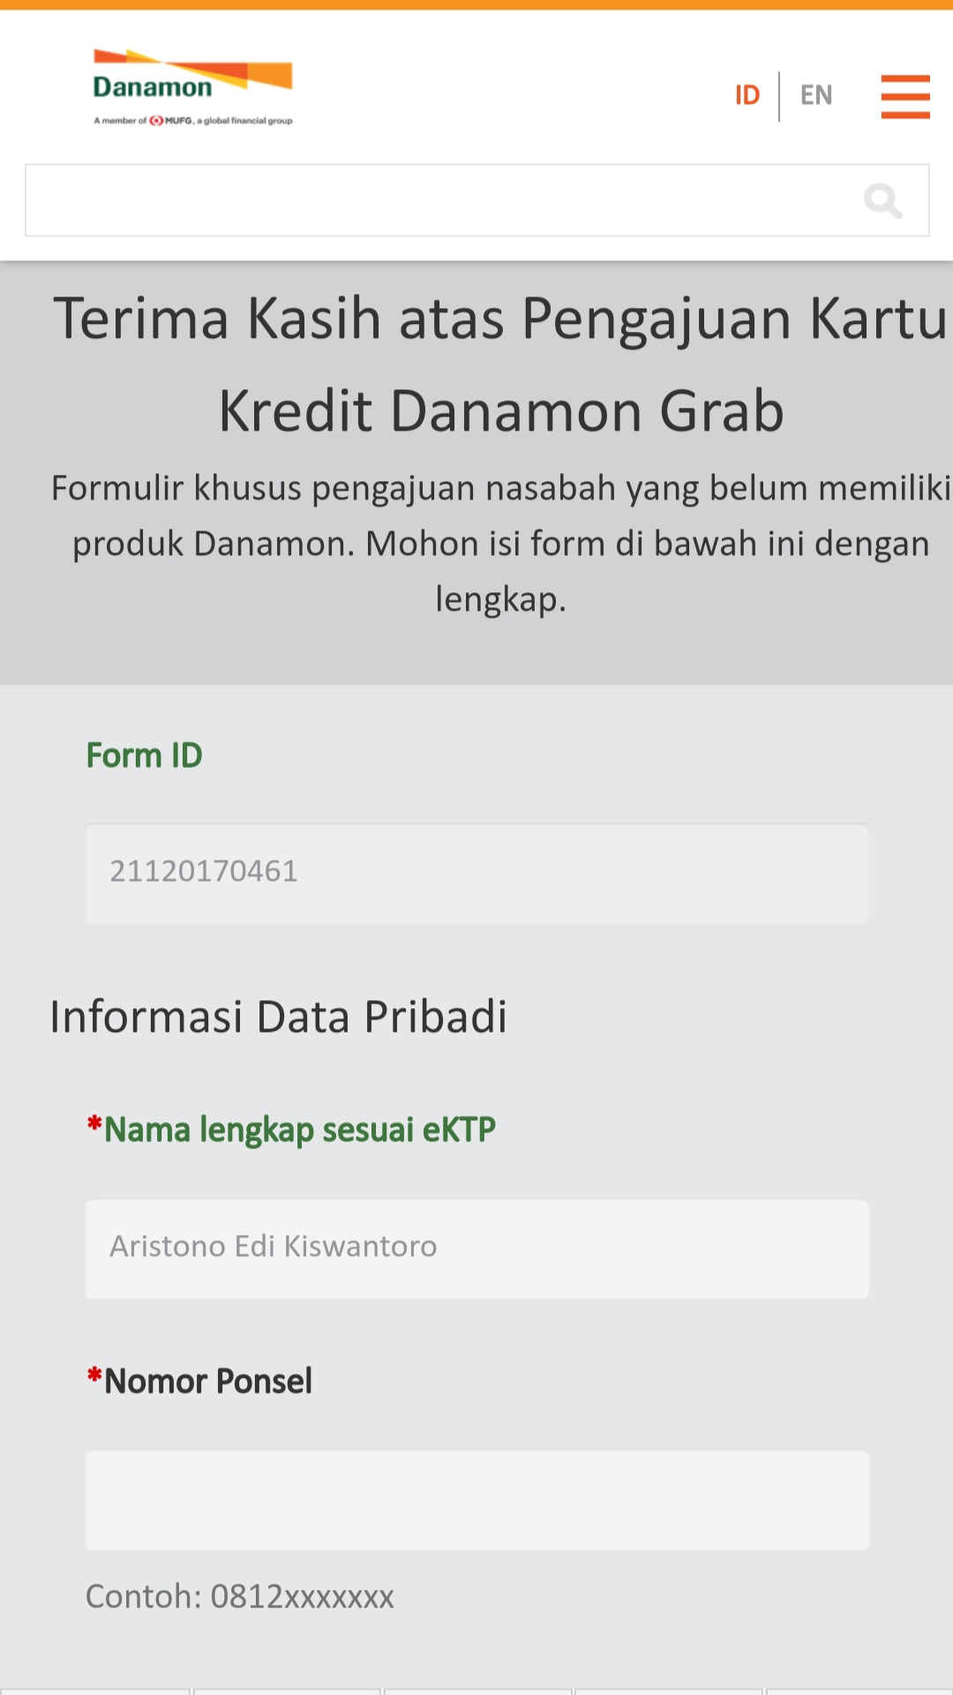
Task: Click the Nama lengkap sesuai eKTP label
Action: pos(300,1130)
